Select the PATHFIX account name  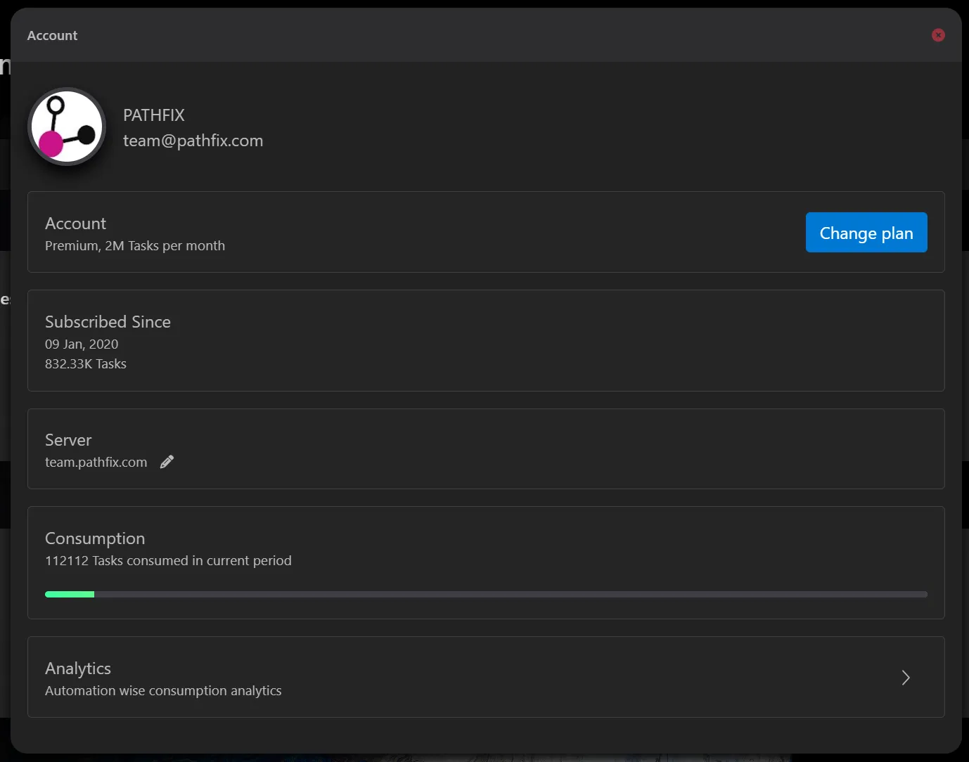click(x=154, y=115)
